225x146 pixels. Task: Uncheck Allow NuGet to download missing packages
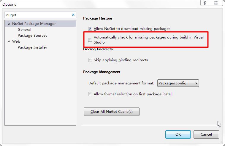pos(90,29)
